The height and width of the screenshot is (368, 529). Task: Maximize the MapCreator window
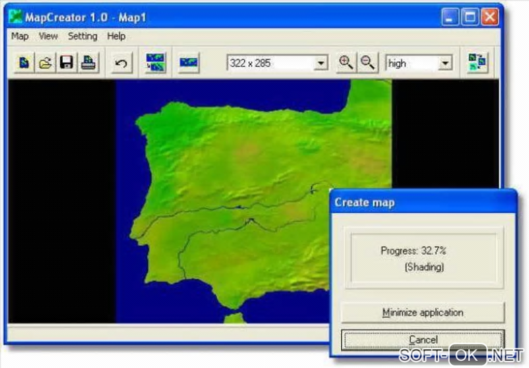(x=470, y=17)
